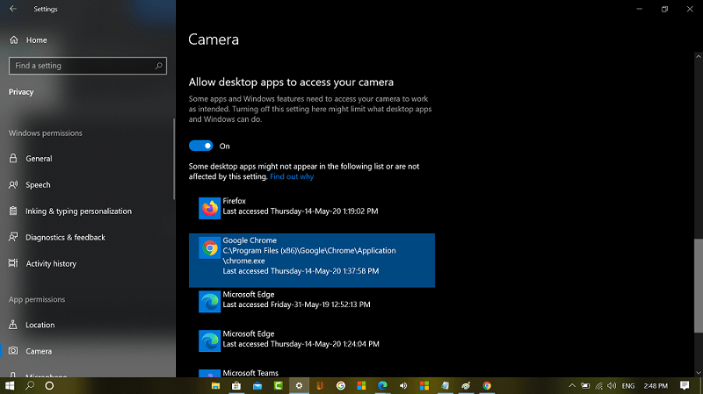Click the lock icon beside General
The width and height of the screenshot is (703, 394).
(13, 158)
